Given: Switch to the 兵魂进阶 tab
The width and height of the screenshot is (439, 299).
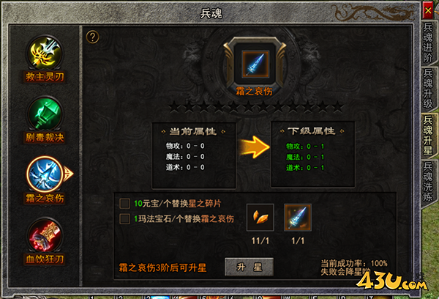Looking at the screenshot, I should [428, 43].
